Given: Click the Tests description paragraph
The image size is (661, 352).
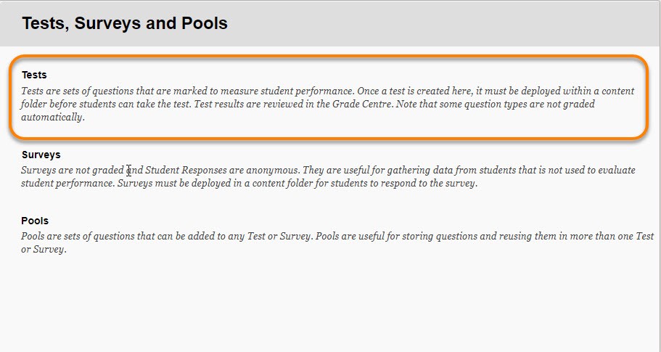Looking at the screenshot, I should point(328,104).
